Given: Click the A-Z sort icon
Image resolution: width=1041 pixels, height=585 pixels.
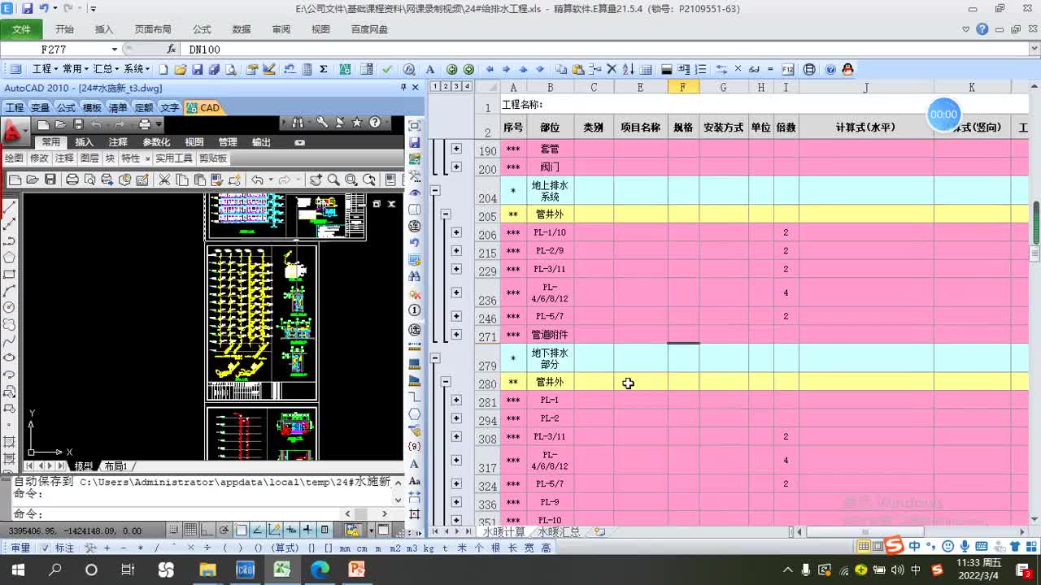Looking at the screenshot, I should pyautogui.click(x=628, y=69).
